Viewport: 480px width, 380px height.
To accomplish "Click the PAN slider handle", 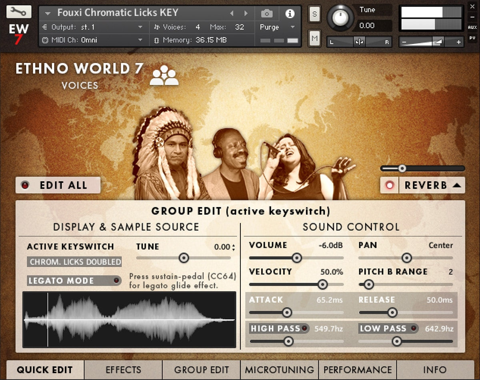I will 406,258.
